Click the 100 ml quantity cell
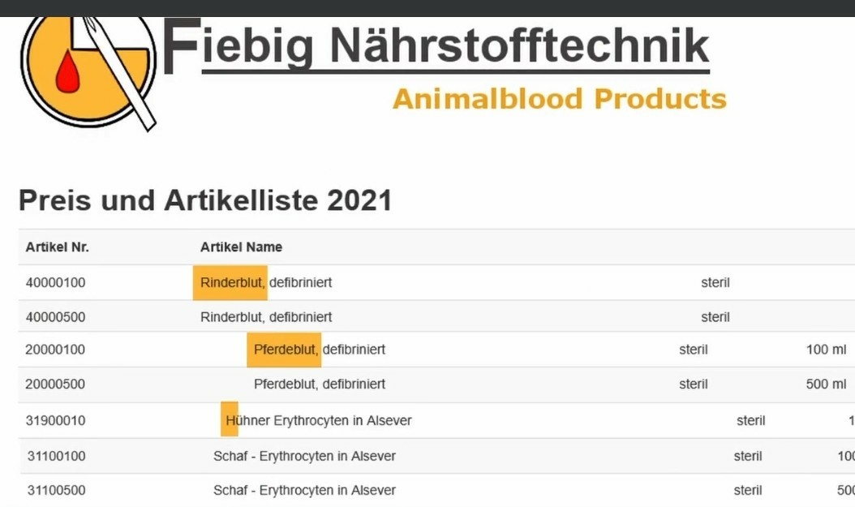This screenshot has height=507, width=855. [x=826, y=350]
